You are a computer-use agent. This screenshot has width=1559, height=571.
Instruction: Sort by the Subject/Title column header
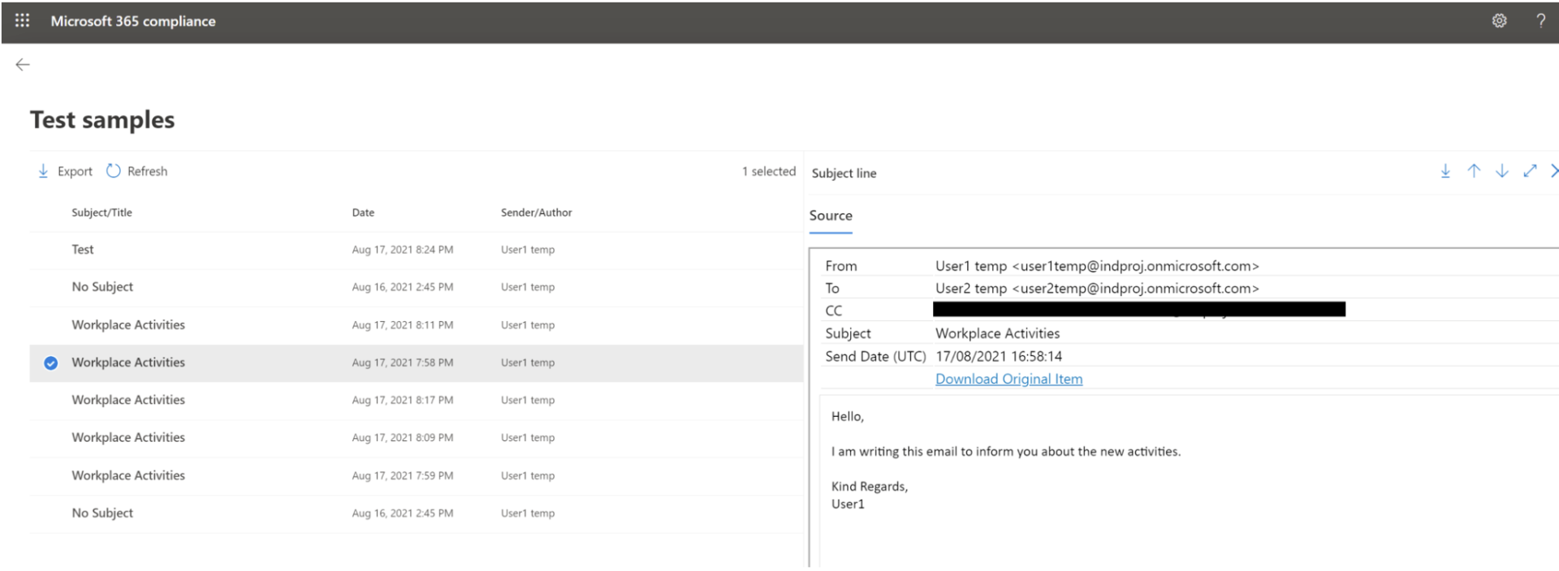[101, 213]
